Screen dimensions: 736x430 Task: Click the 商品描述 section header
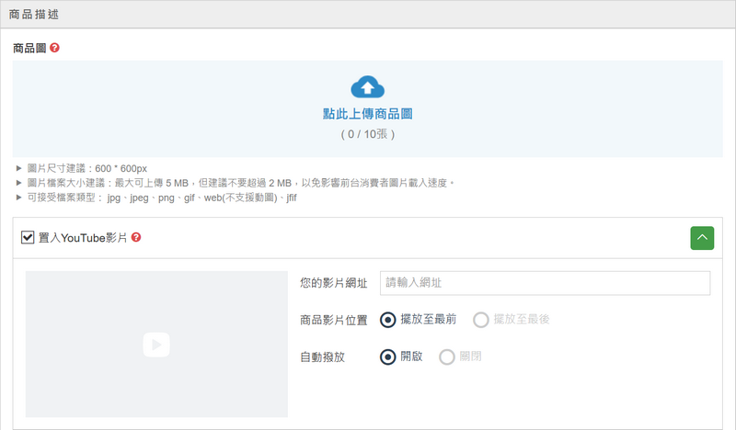click(x=37, y=15)
